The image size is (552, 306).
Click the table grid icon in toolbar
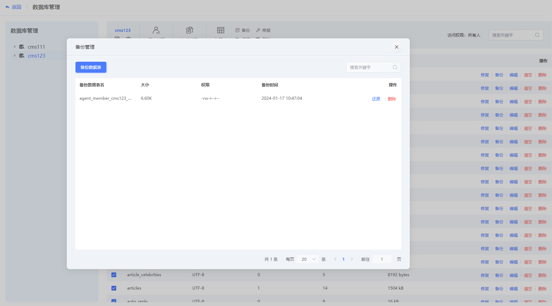(x=221, y=30)
